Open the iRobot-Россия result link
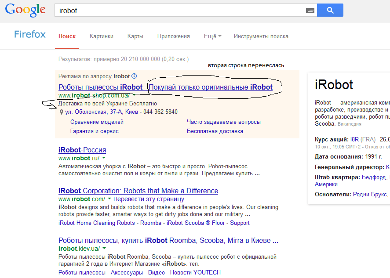 click(x=82, y=150)
